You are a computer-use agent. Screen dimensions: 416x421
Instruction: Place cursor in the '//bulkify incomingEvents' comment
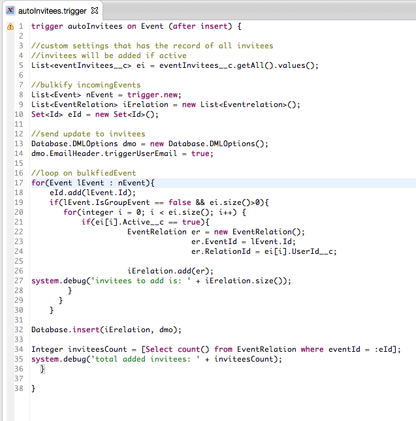(x=85, y=86)
